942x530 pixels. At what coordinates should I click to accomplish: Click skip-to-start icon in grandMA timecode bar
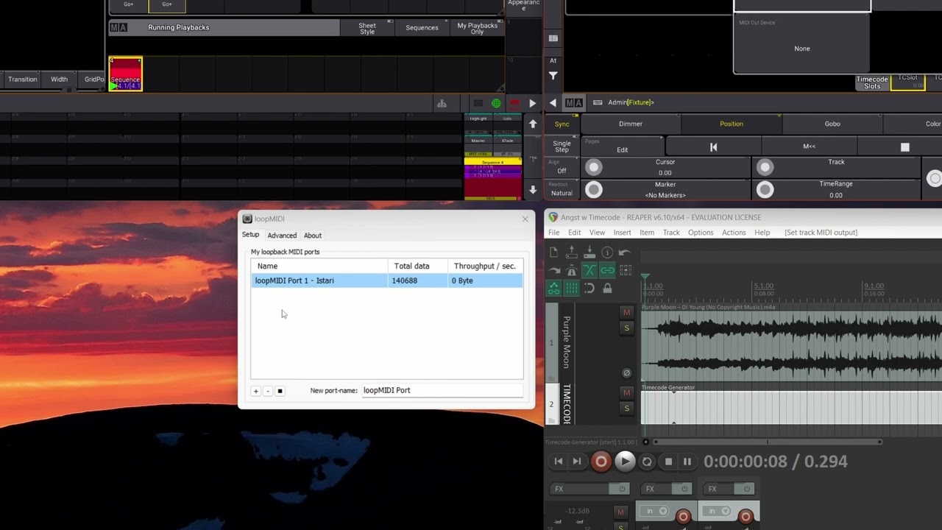tap(713, 147)
